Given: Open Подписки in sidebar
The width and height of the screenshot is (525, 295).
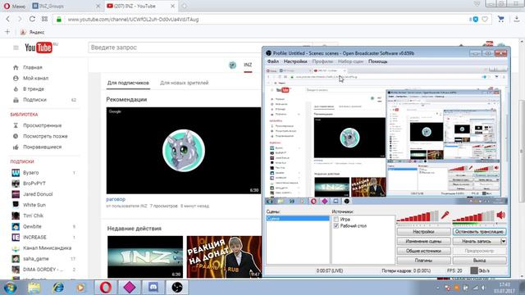Looking at the screenshot, I should [34, 100].
